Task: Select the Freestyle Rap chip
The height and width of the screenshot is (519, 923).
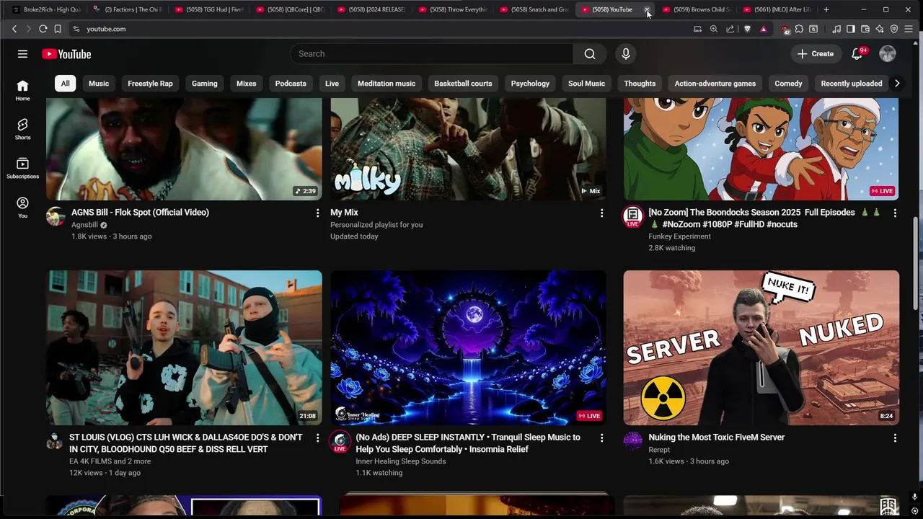Action: (x=150, y=84)
